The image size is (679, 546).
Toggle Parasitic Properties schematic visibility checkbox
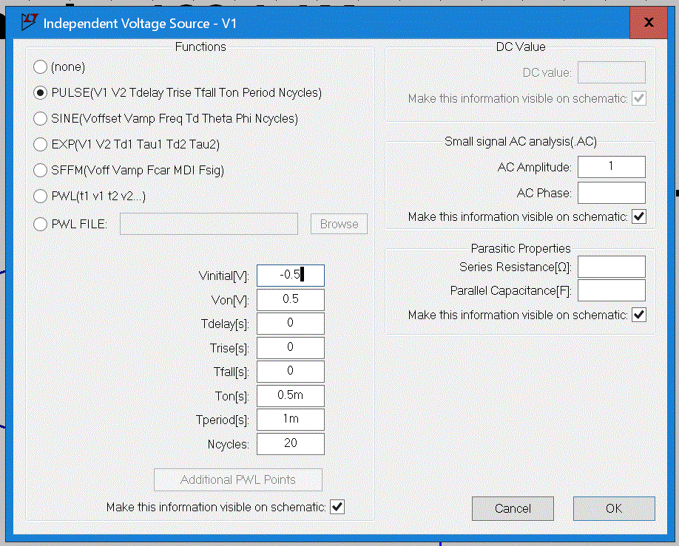(640, 315)
